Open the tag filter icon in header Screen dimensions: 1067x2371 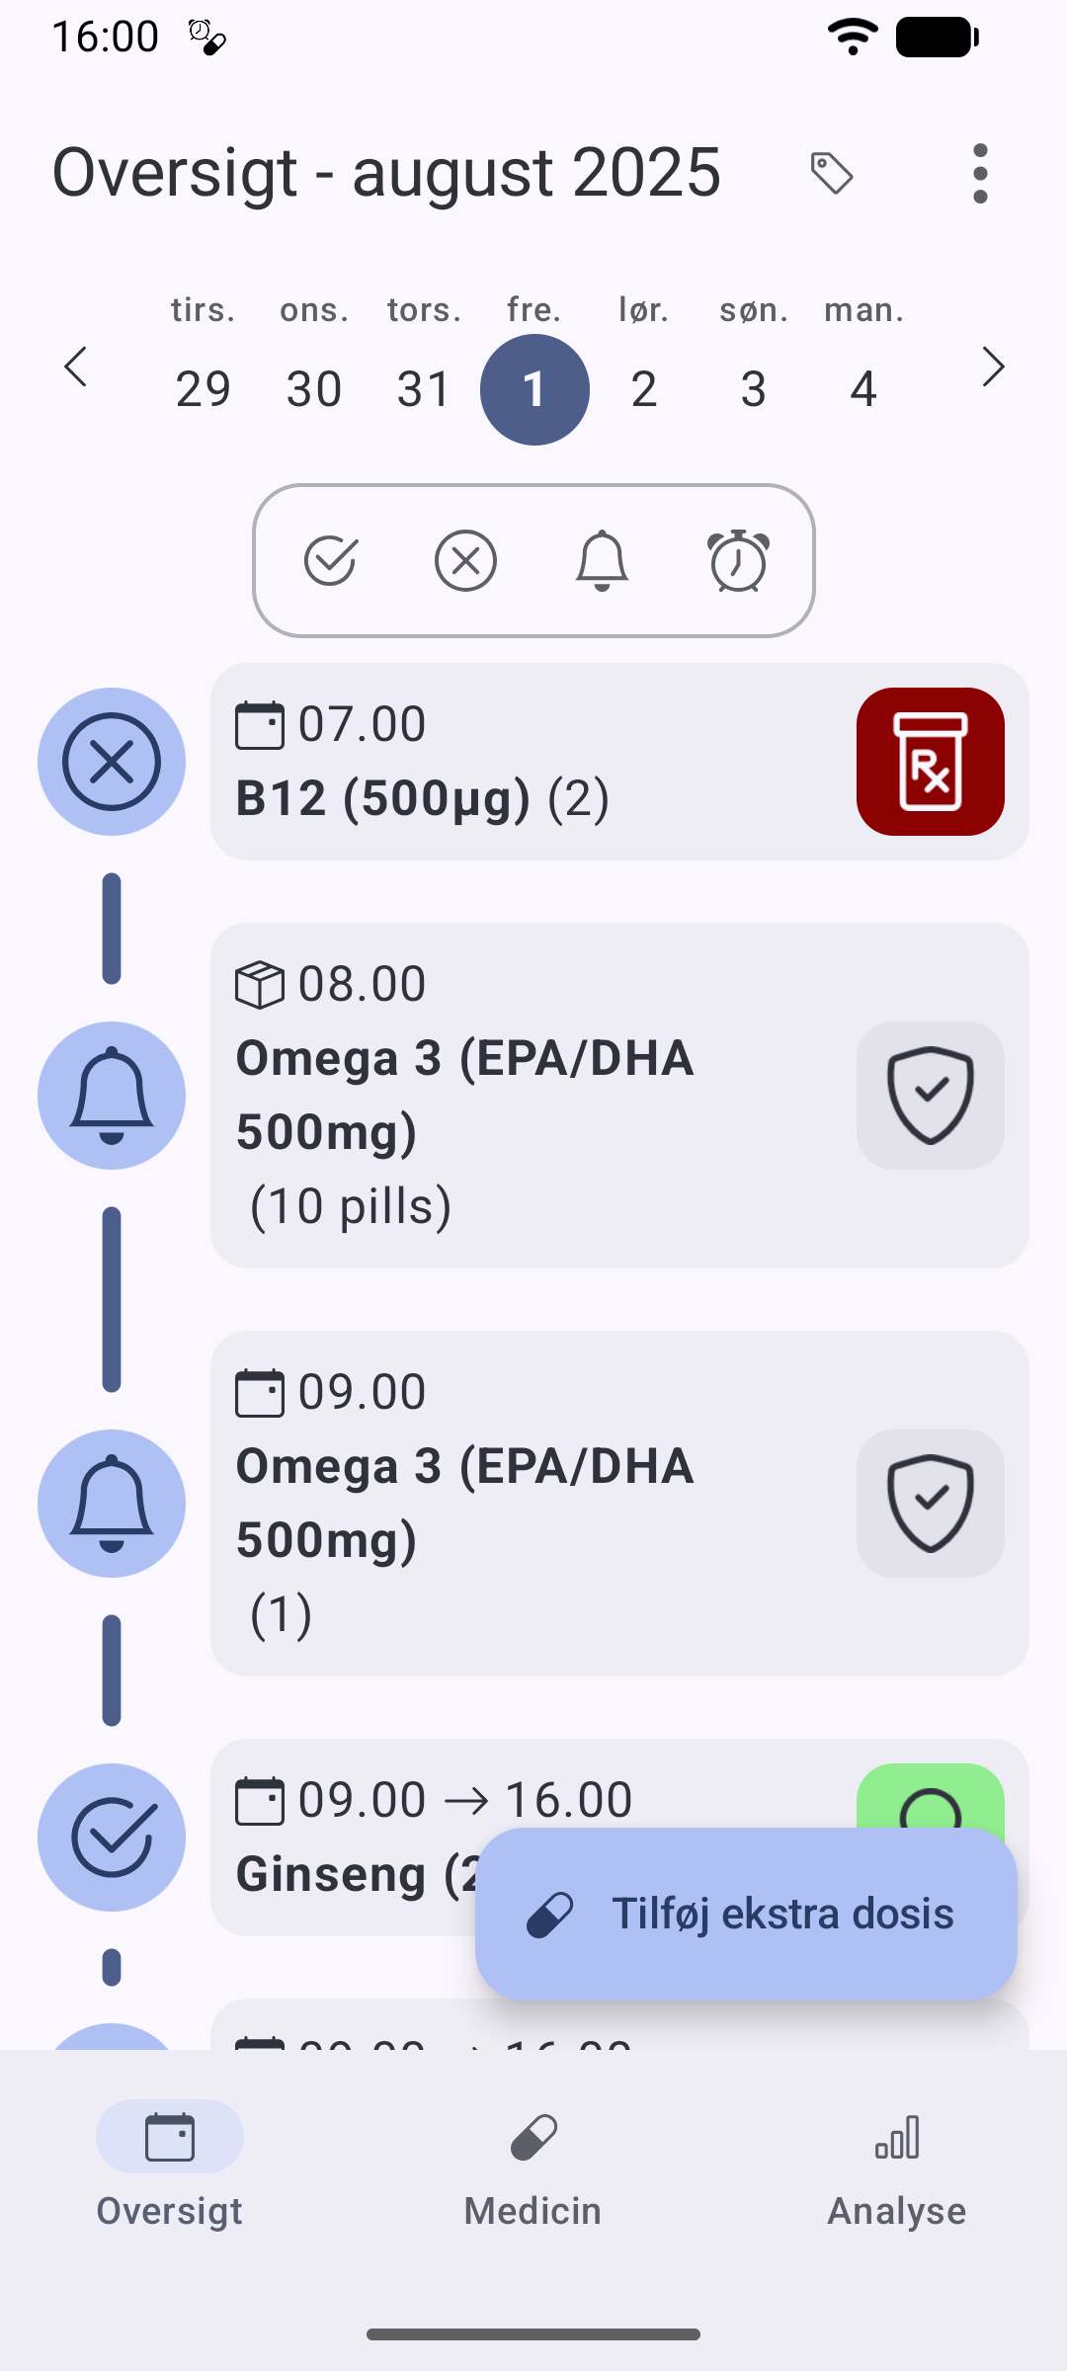coord(832,174)
